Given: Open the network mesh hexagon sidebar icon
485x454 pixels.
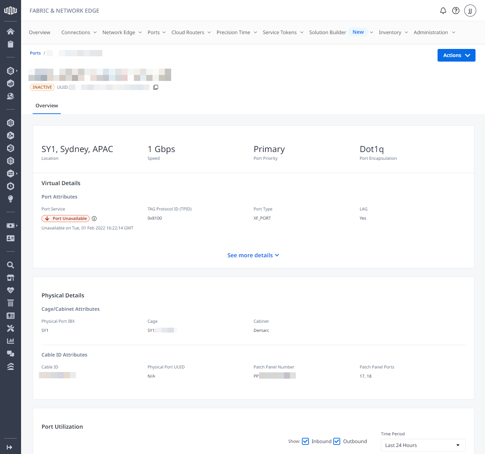Looking at the screenshot, I should [x=11, y=123].
